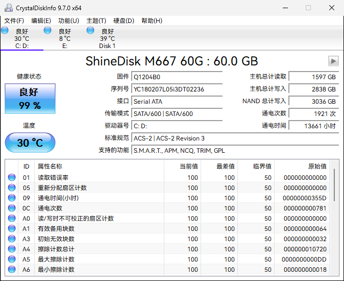Viewport: 344px width, 281px height.
Task: Go to next disk with arrow button
Action: point(333,61)
